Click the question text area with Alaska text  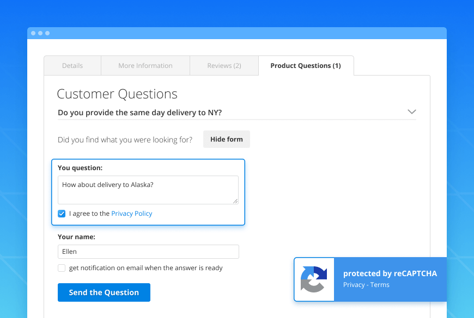coord(148,189)
